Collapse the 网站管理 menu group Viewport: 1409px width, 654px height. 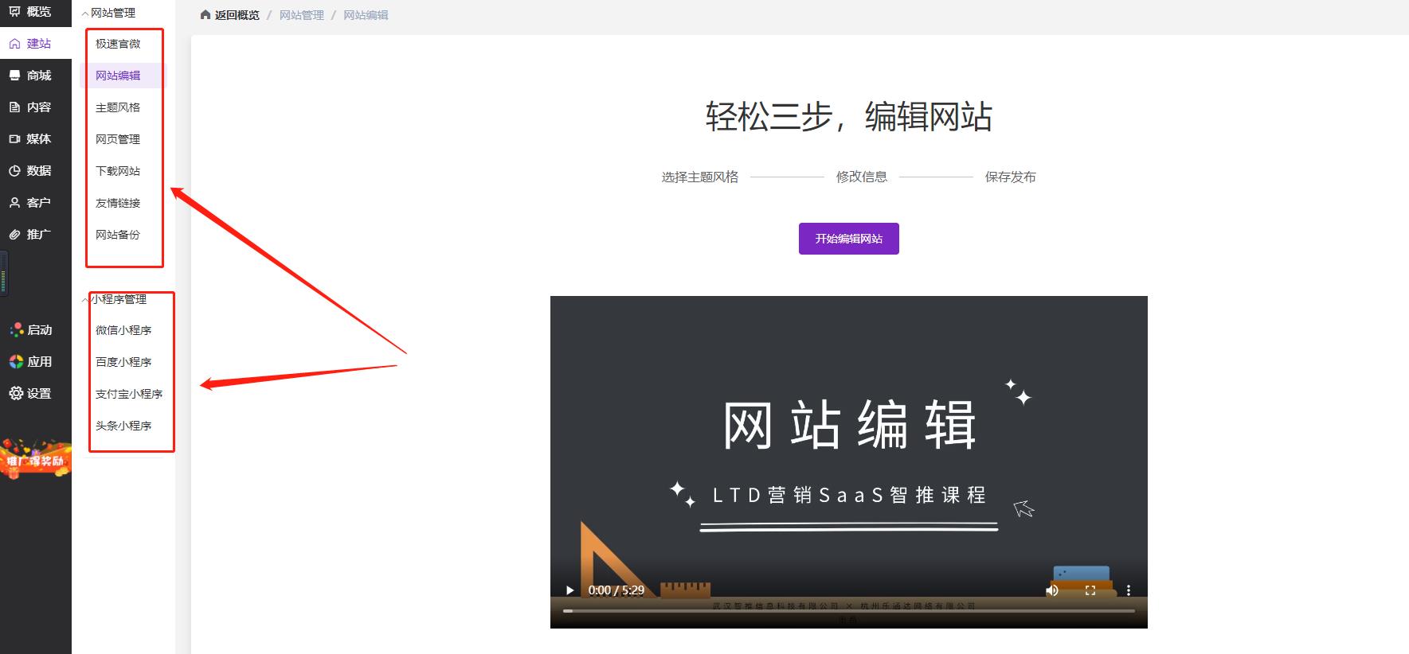click(x=85, y=14)
